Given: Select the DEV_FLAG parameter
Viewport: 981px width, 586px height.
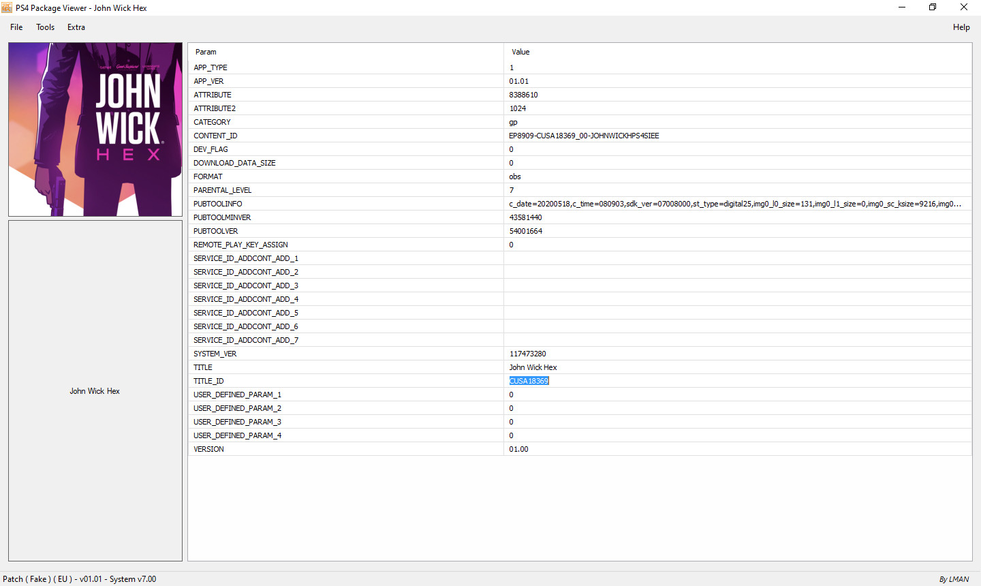Looking at the screenshot, I should pyautogui.click(x=211, y=149).
